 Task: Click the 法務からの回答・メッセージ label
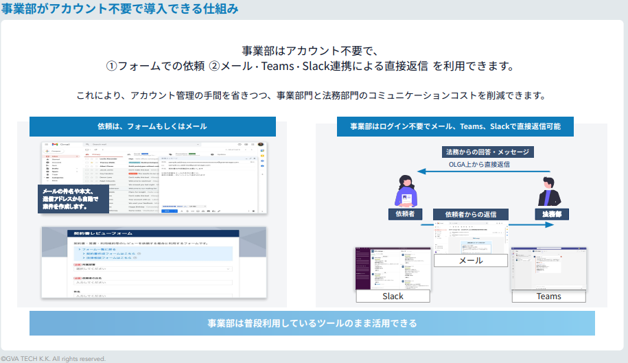coord(487,152)
